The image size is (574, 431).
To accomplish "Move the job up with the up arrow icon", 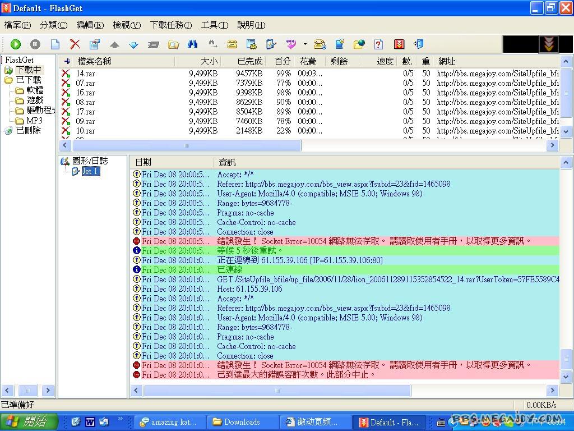I will tap(114, 45).
